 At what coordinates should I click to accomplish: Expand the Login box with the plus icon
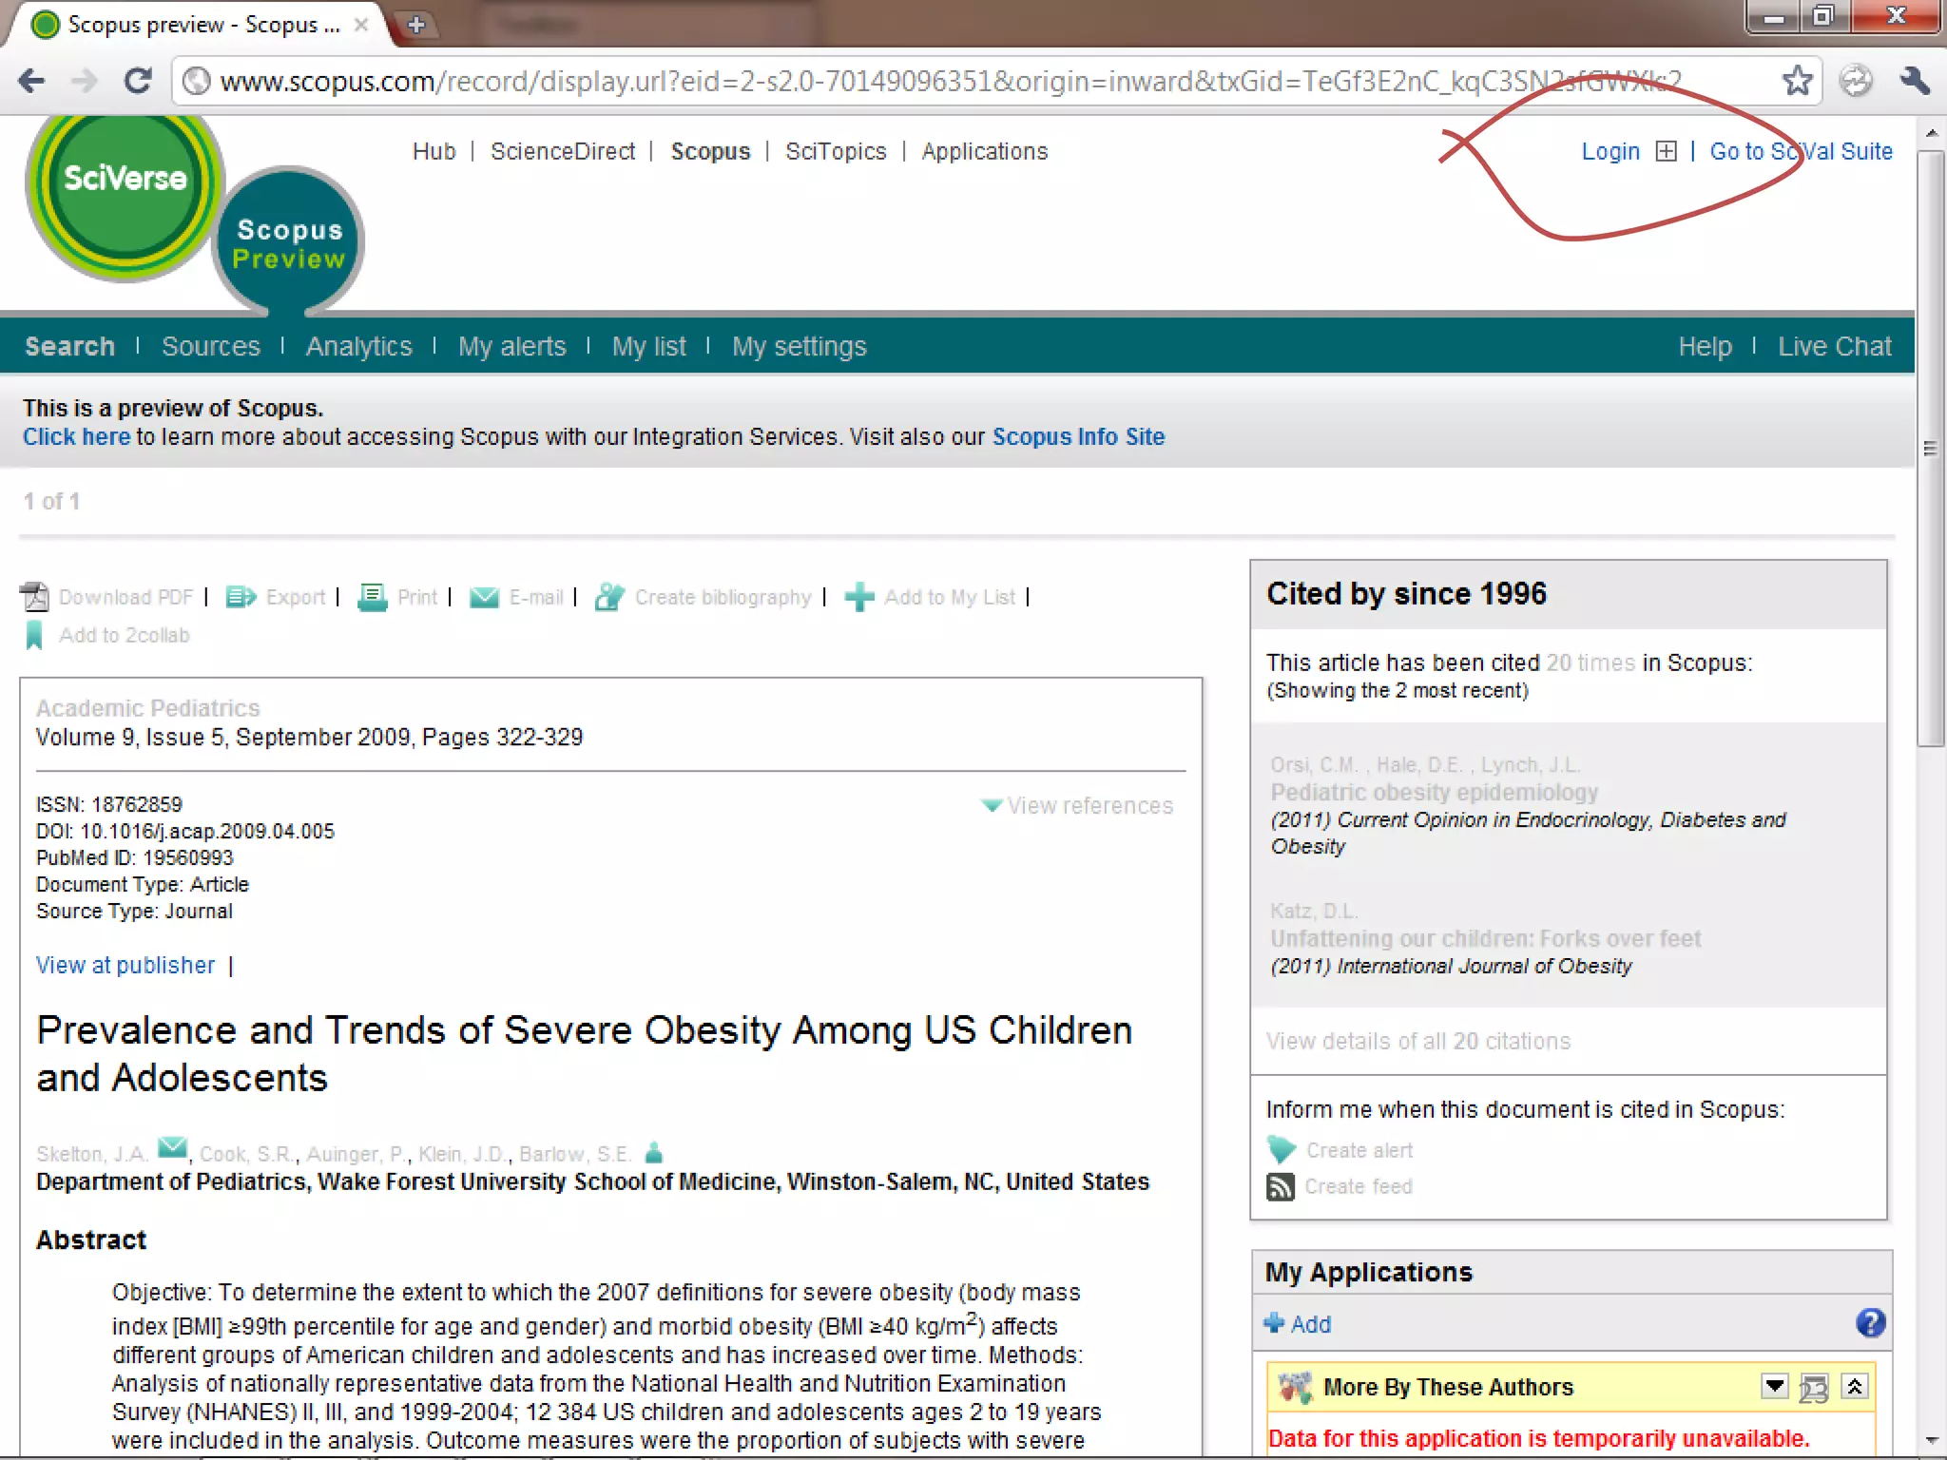click(x=1666, y=151)
